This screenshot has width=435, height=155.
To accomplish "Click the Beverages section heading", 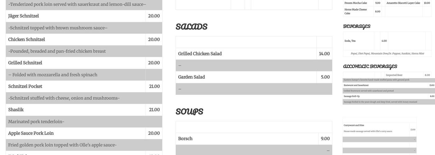I will (356, 26).
